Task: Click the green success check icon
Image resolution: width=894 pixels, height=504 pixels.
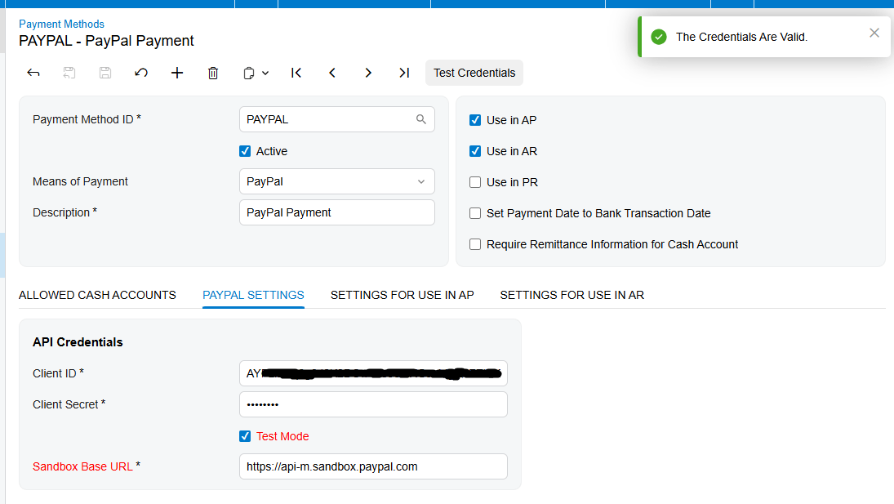Action: (x=659, y=37)
